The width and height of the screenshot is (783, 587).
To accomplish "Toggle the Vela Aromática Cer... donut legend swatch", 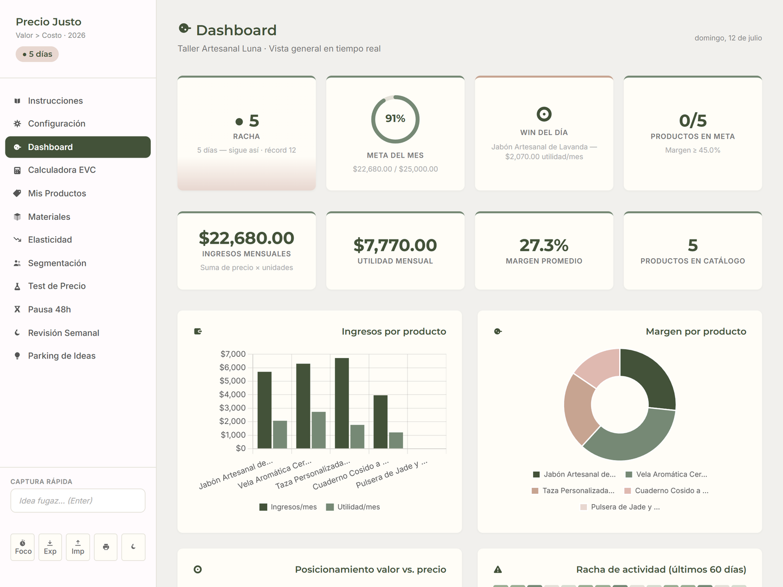I will tap(629, 474).
